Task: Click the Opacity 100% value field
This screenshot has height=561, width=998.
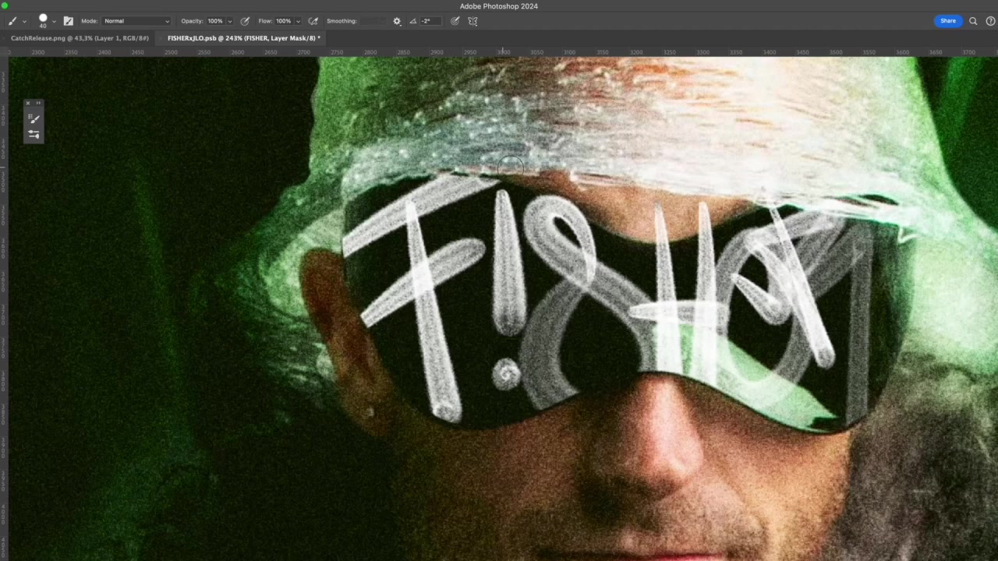Action: 215,21
